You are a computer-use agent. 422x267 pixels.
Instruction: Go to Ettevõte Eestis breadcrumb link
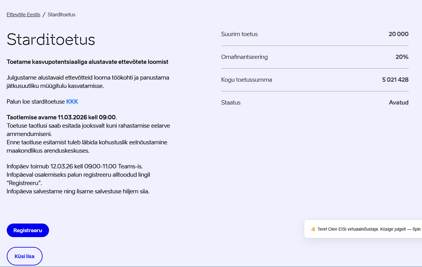23,14
